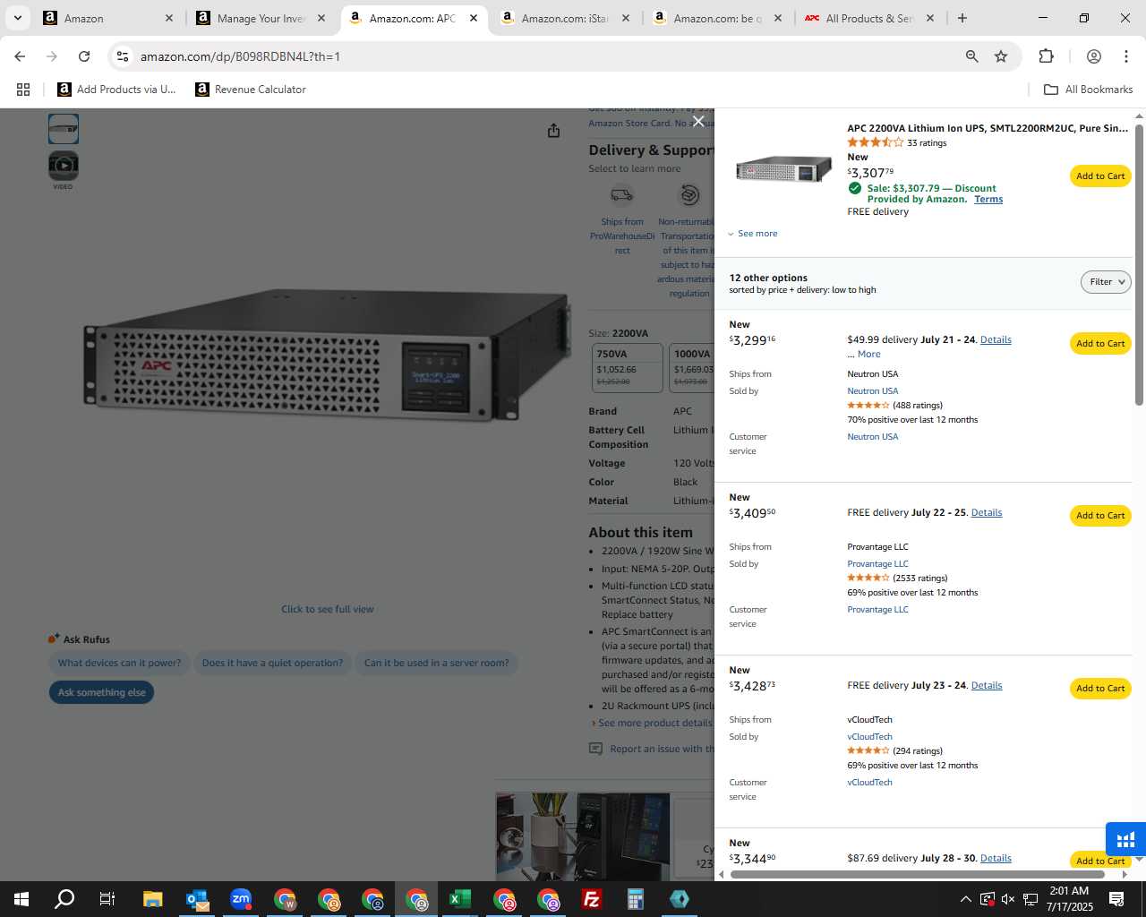
Task: Open Calculator from the taskbar
Action: pos(636,899)
